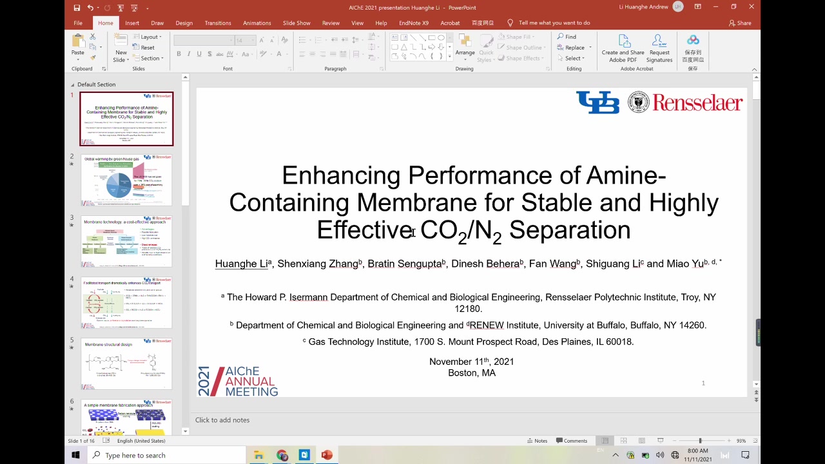Click the zoom in plus button
This screenshot has height=464, width=825.
coord(729,441)
